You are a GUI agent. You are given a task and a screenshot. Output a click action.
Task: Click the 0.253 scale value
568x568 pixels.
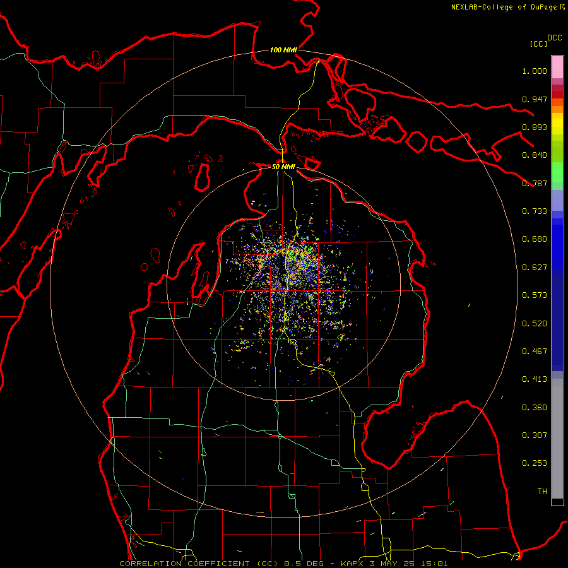535,463
